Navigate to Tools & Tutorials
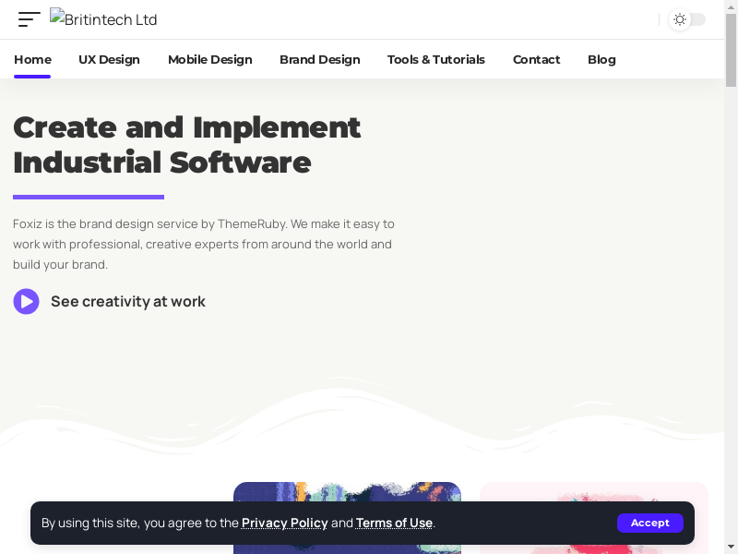This screenshot has width=738, height=554. 435,59
